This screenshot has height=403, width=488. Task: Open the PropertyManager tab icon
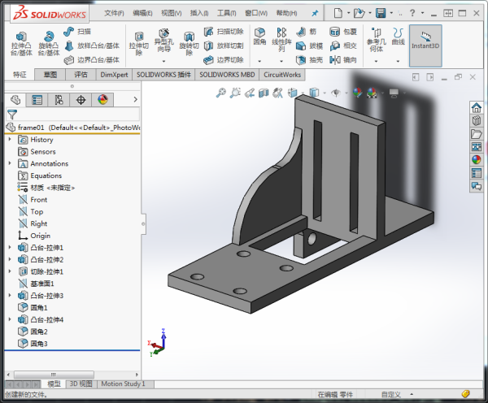(x=37, y=100)
